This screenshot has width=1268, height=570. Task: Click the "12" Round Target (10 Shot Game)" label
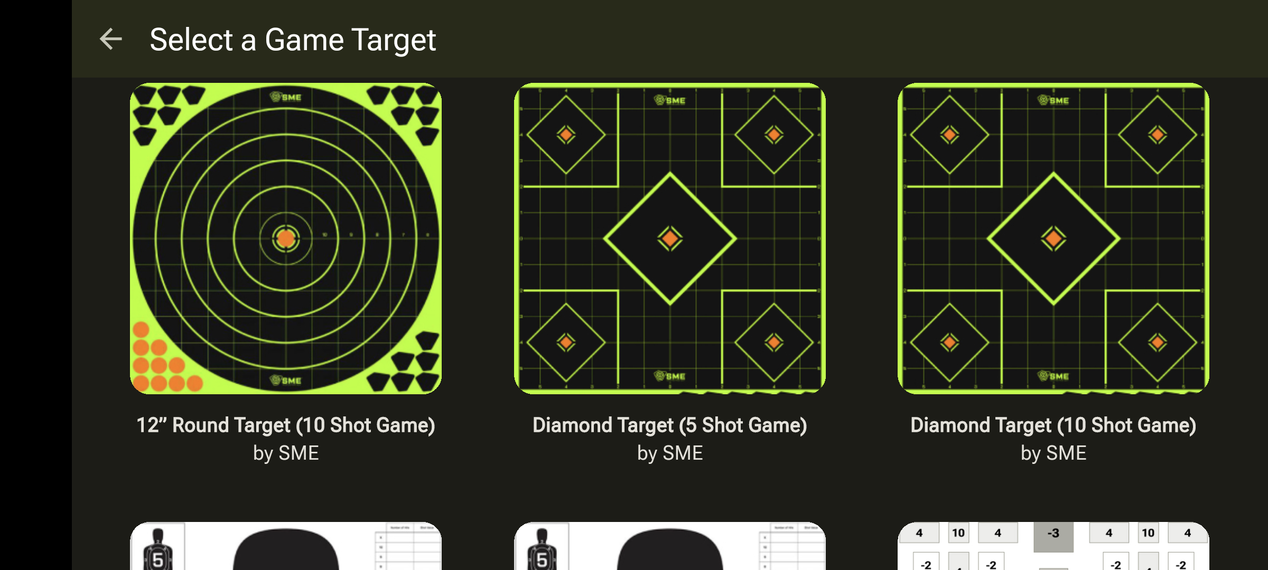(286, 425)
